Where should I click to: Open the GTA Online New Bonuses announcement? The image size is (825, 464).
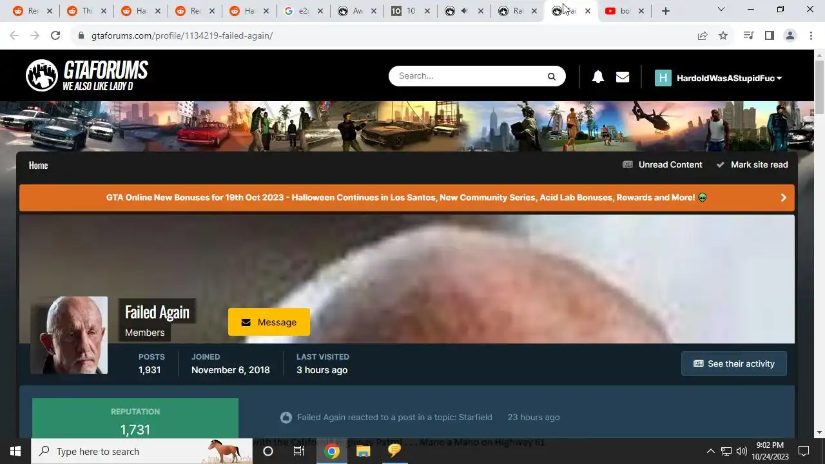click(x=406, y=198)
